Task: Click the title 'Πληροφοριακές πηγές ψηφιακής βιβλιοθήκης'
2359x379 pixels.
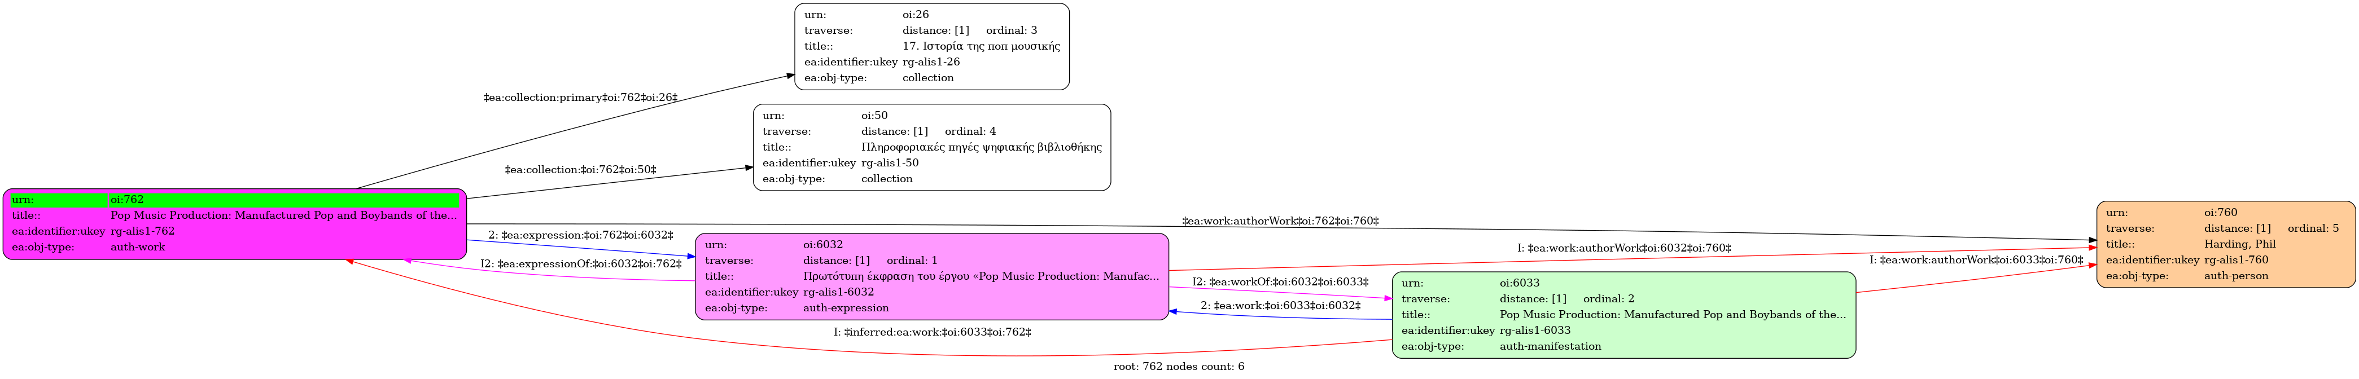Action: pos(982,147)
